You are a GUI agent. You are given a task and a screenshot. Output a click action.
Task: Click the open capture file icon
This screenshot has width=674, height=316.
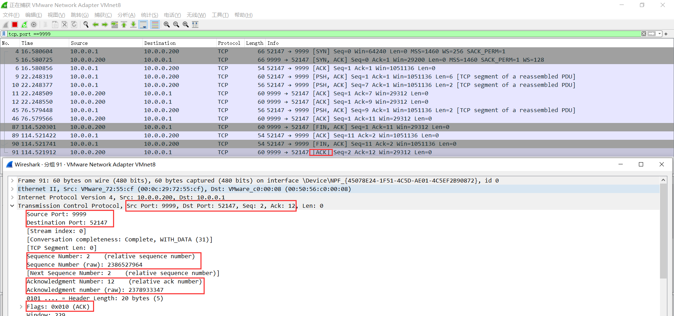coord(45,25)
